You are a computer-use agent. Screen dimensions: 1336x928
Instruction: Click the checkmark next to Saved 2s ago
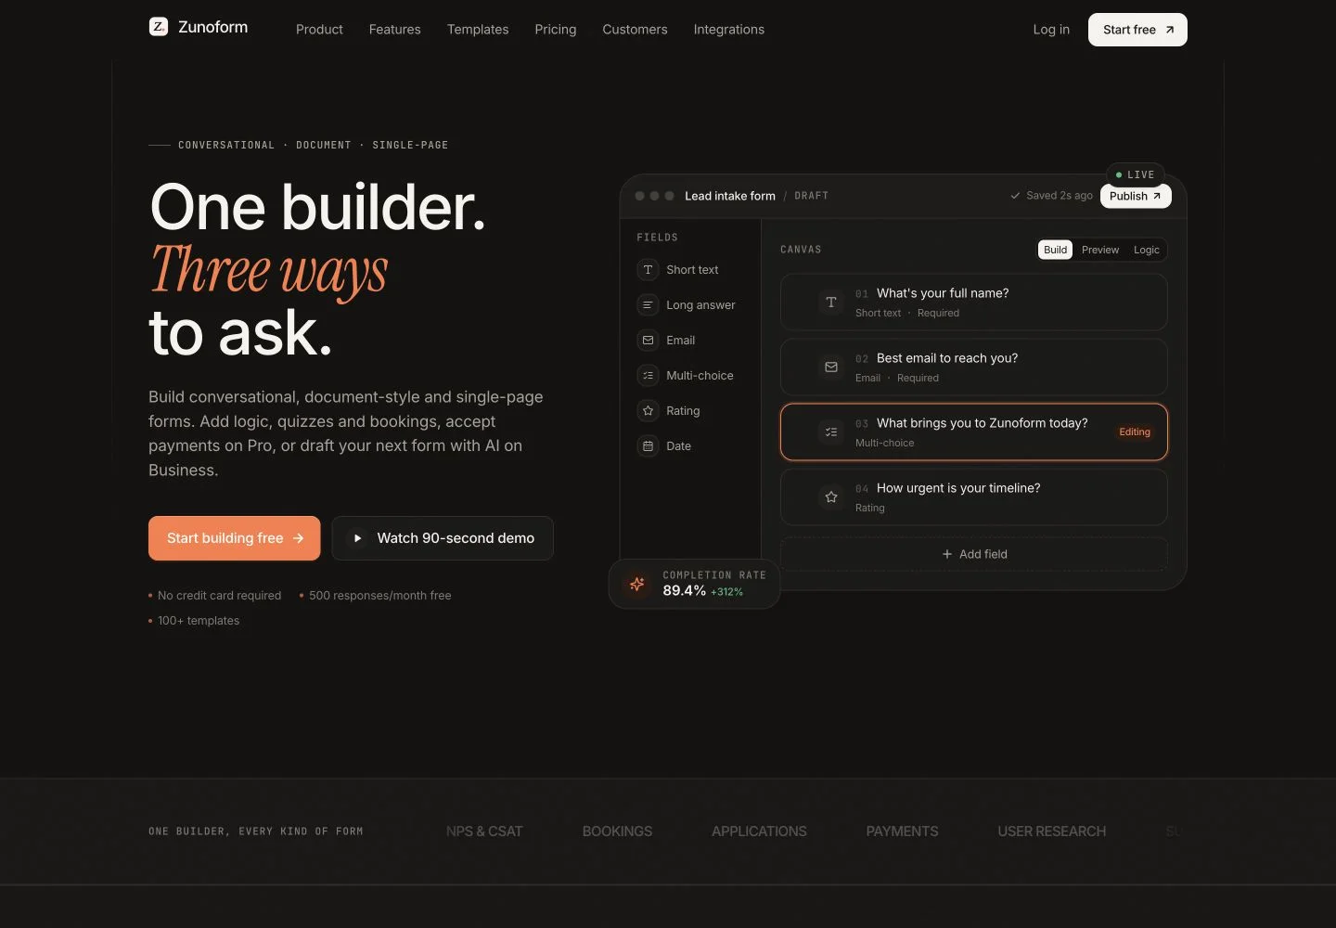pos(1015,196)
